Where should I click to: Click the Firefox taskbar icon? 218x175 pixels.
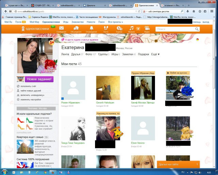pos(53,172)
